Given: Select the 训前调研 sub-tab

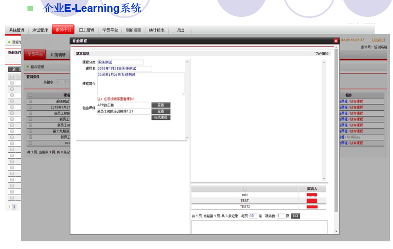Looking at the screenshot, I should (58, 54).
